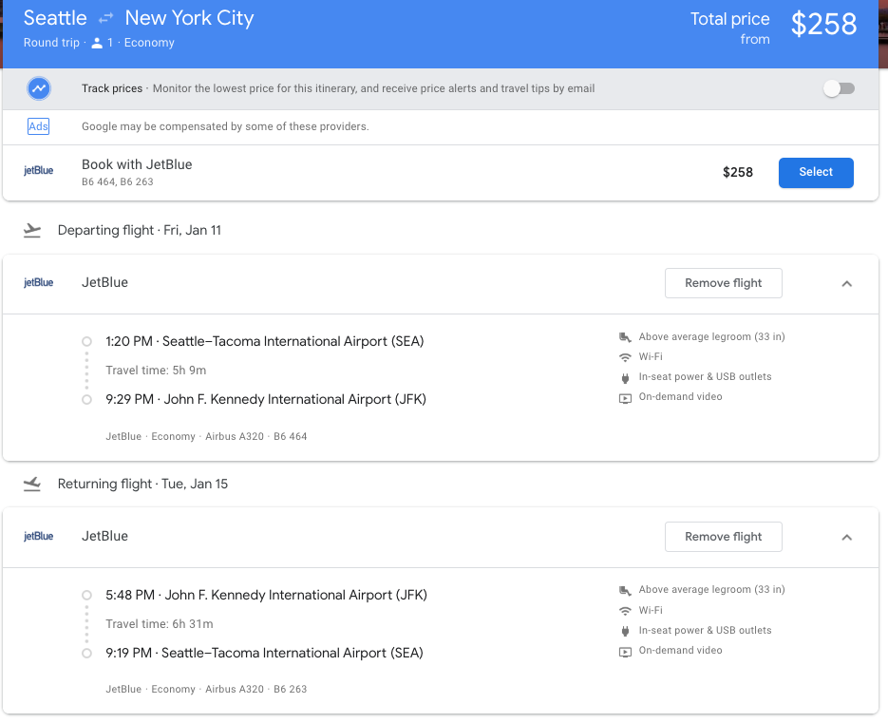Image resolution: width=888 pixels, height=723 pixels.
Task: Click the Book with JetBlue text
Action: (137, 164)
